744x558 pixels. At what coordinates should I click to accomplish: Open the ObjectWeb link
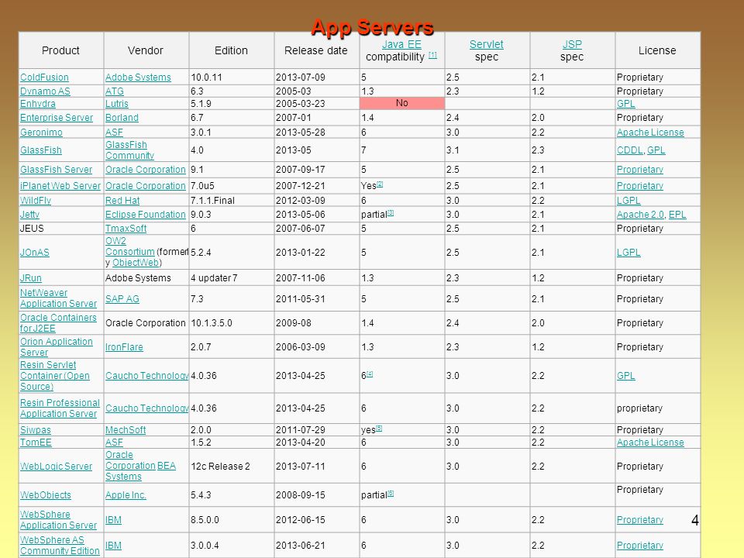(136, 263)
